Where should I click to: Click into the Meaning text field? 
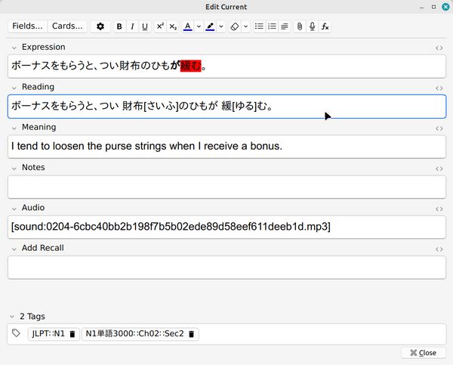226,147
